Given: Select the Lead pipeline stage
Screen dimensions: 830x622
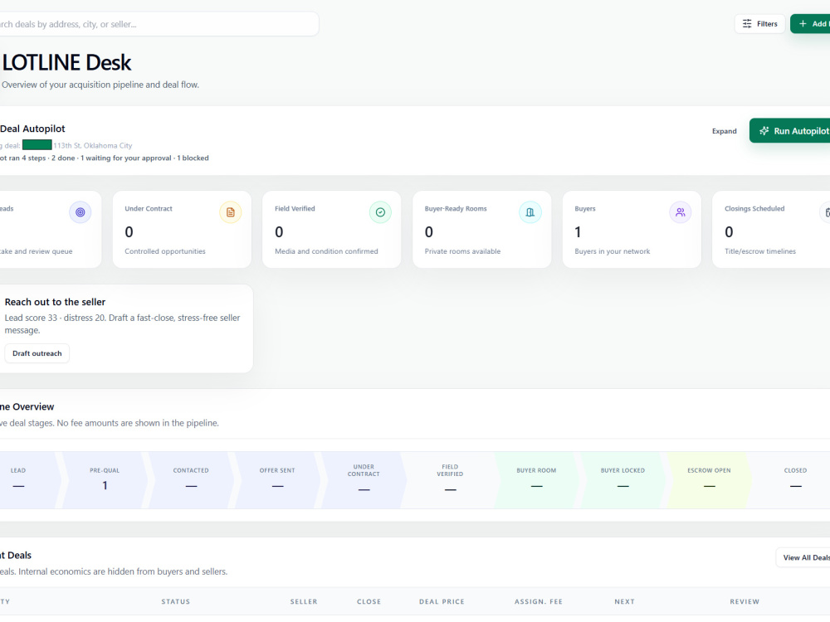Looking at the screenshot, I should click(27, 479).
